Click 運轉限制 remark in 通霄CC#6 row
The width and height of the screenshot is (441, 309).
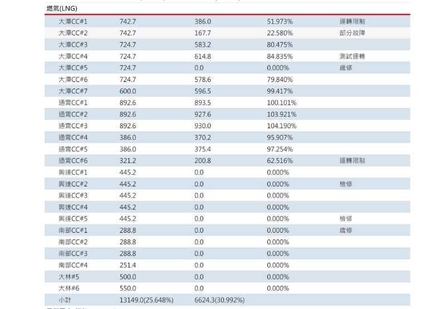tap(352, 160)
